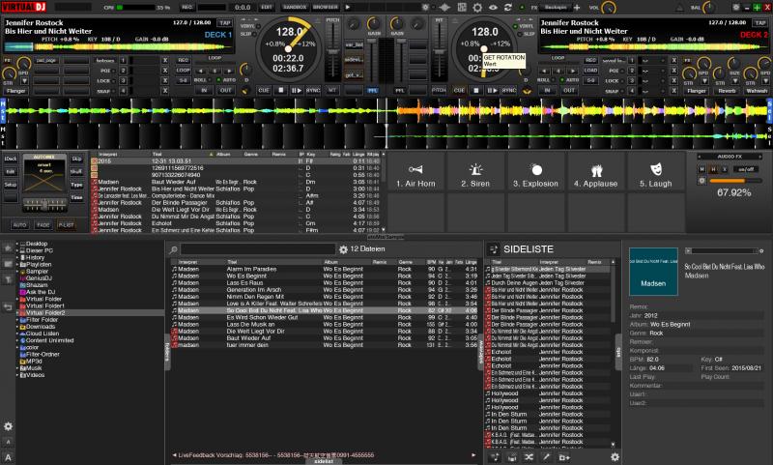Open the BROWSER tab in top bar
Screen dimensions: 773x465
(x=326, y=8)
